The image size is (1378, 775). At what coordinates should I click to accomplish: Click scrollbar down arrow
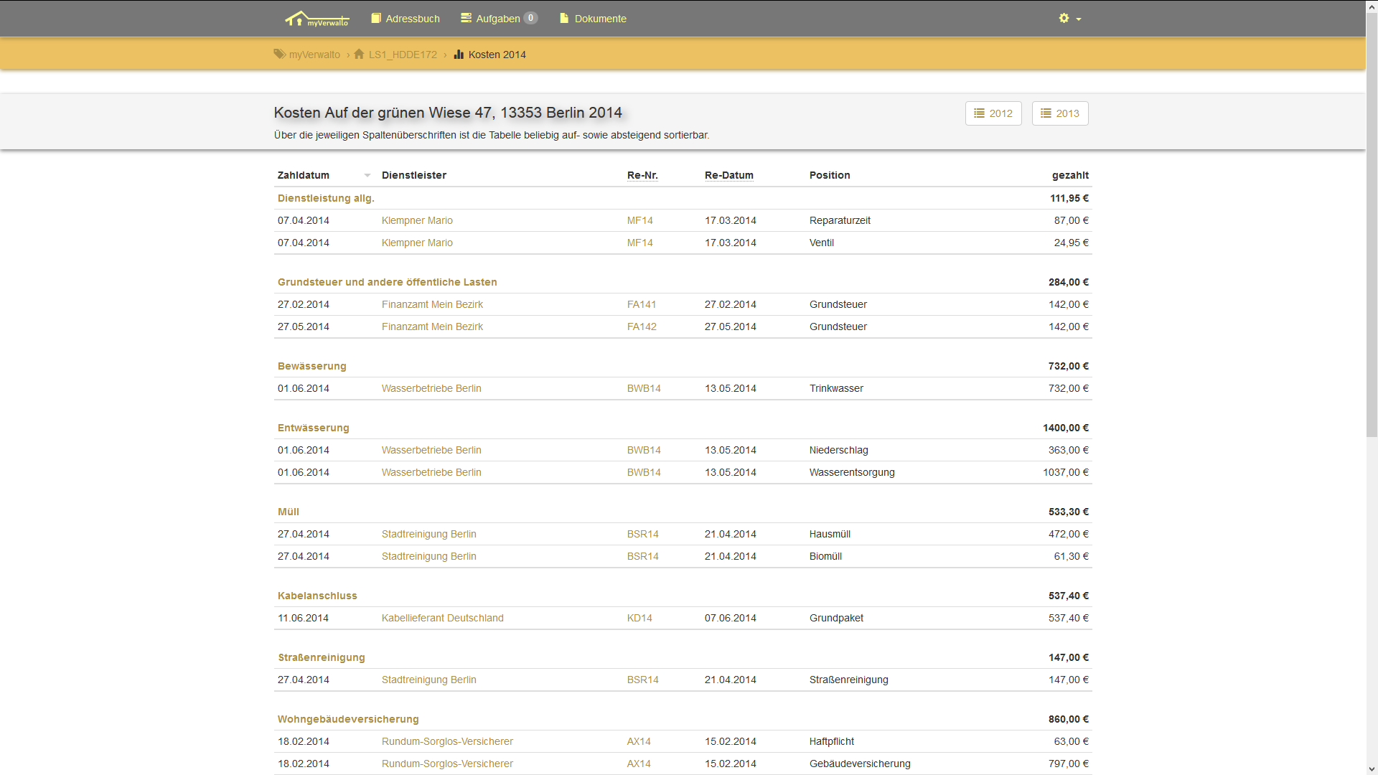[1372, 769]
